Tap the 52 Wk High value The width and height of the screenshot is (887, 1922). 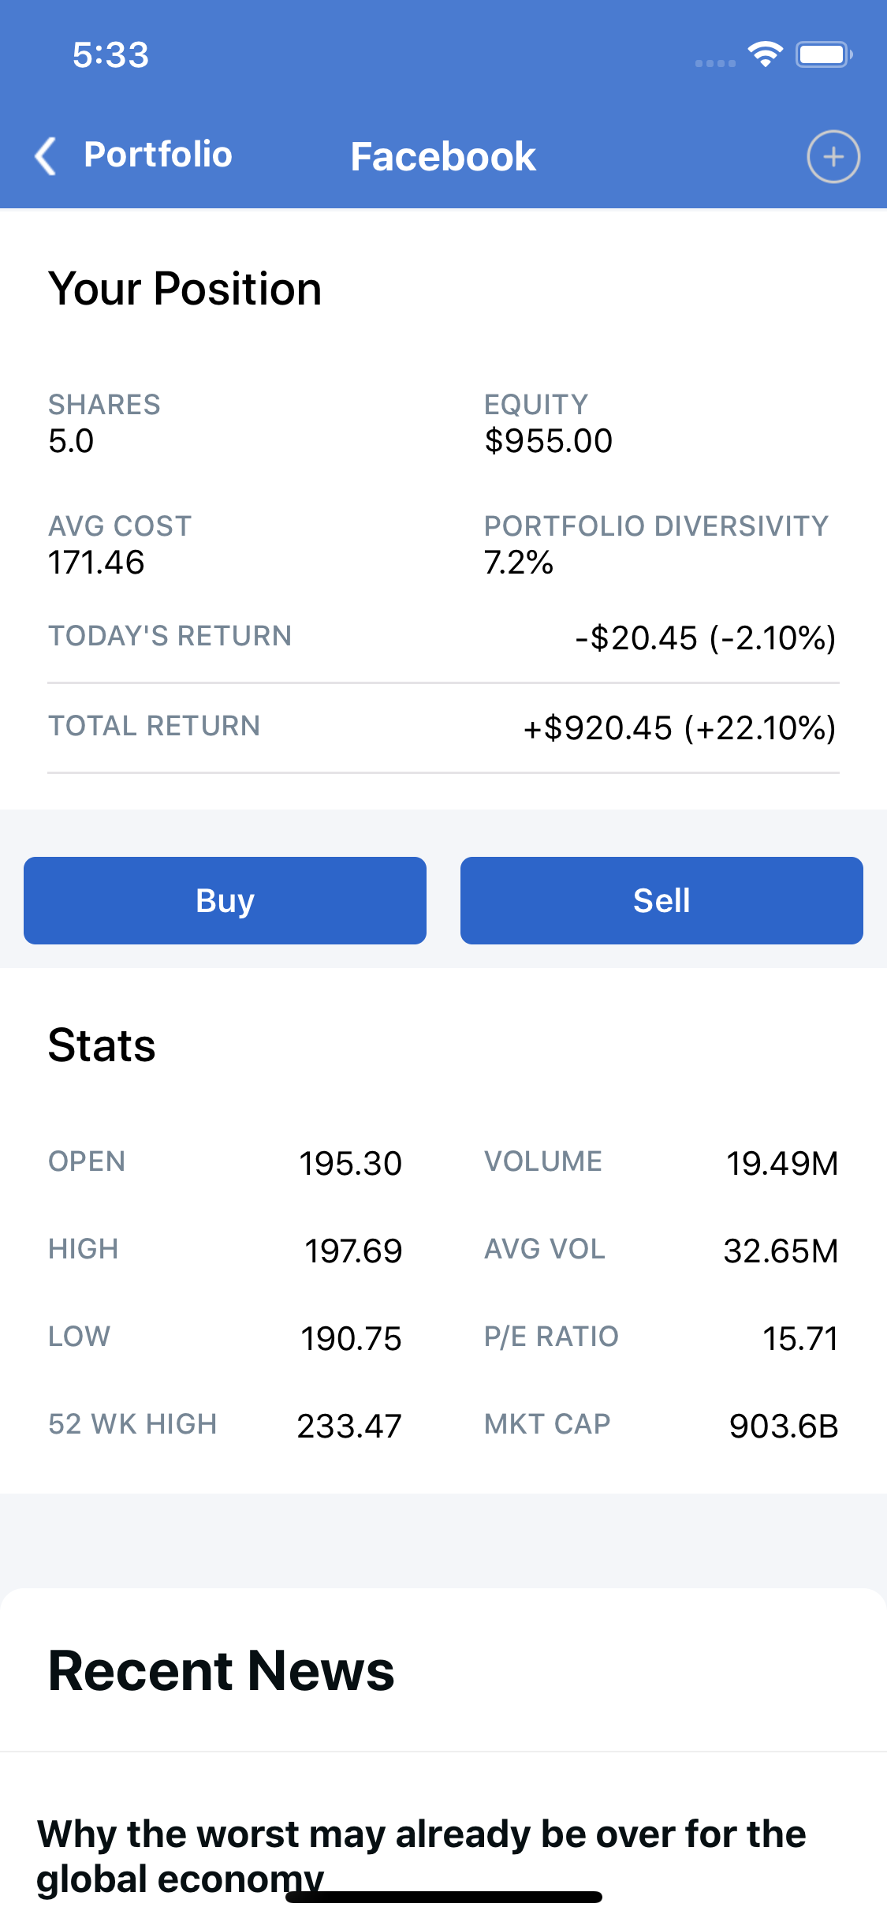[x=348, y=1426]
